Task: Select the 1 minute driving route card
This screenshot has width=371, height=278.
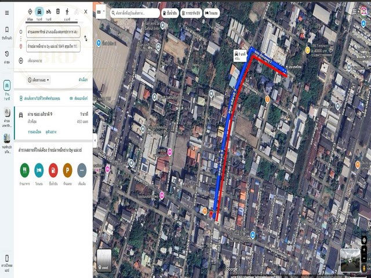Action: pyautogui.click(x=53, y=123)
